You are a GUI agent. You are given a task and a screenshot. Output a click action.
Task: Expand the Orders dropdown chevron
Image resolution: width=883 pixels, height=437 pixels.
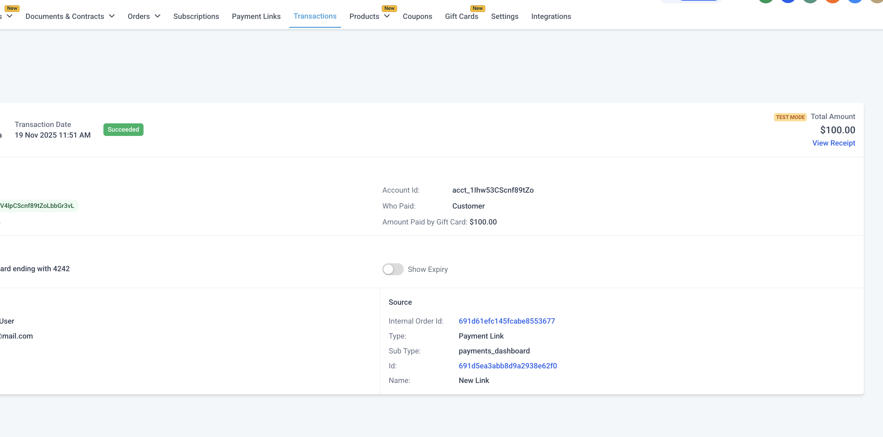coord(158,16)
